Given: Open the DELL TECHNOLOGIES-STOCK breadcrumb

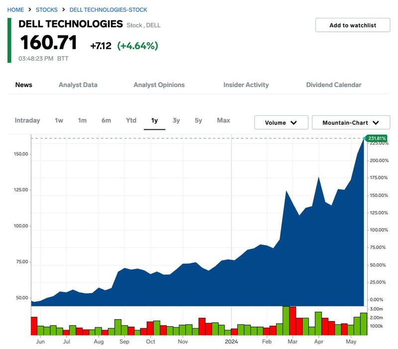Looking at the screenshot, I should click(108, 10).
